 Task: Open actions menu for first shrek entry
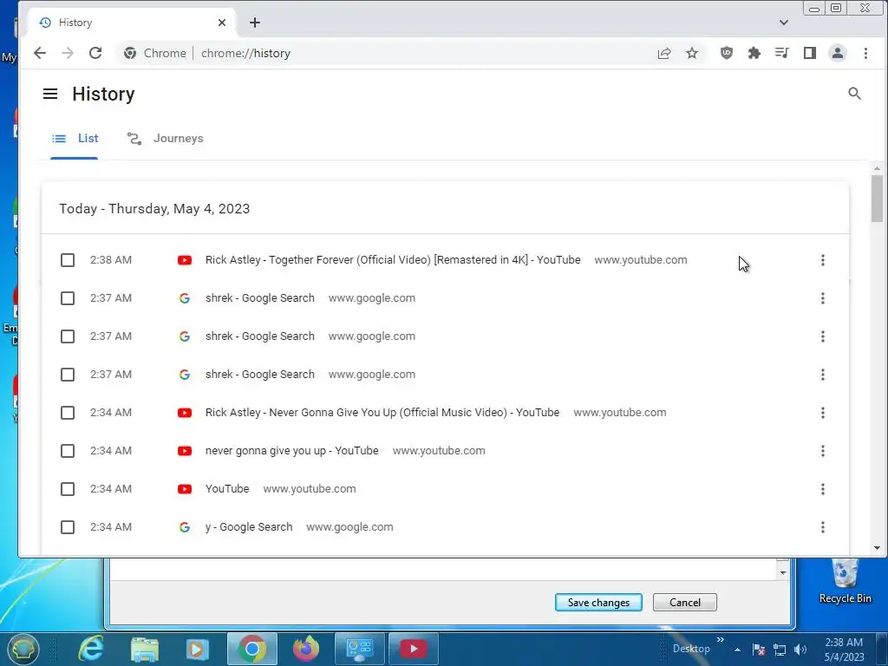[x=822, y=298]
